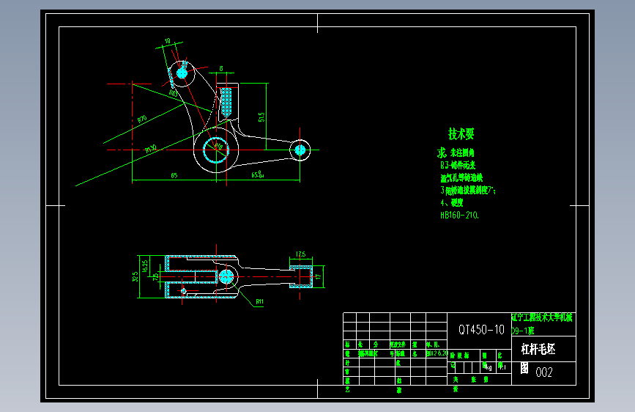The height and width of the screenshot is (412, 635).
Task: Click the left 65 horizontal dimension
Action: (174, 176)
